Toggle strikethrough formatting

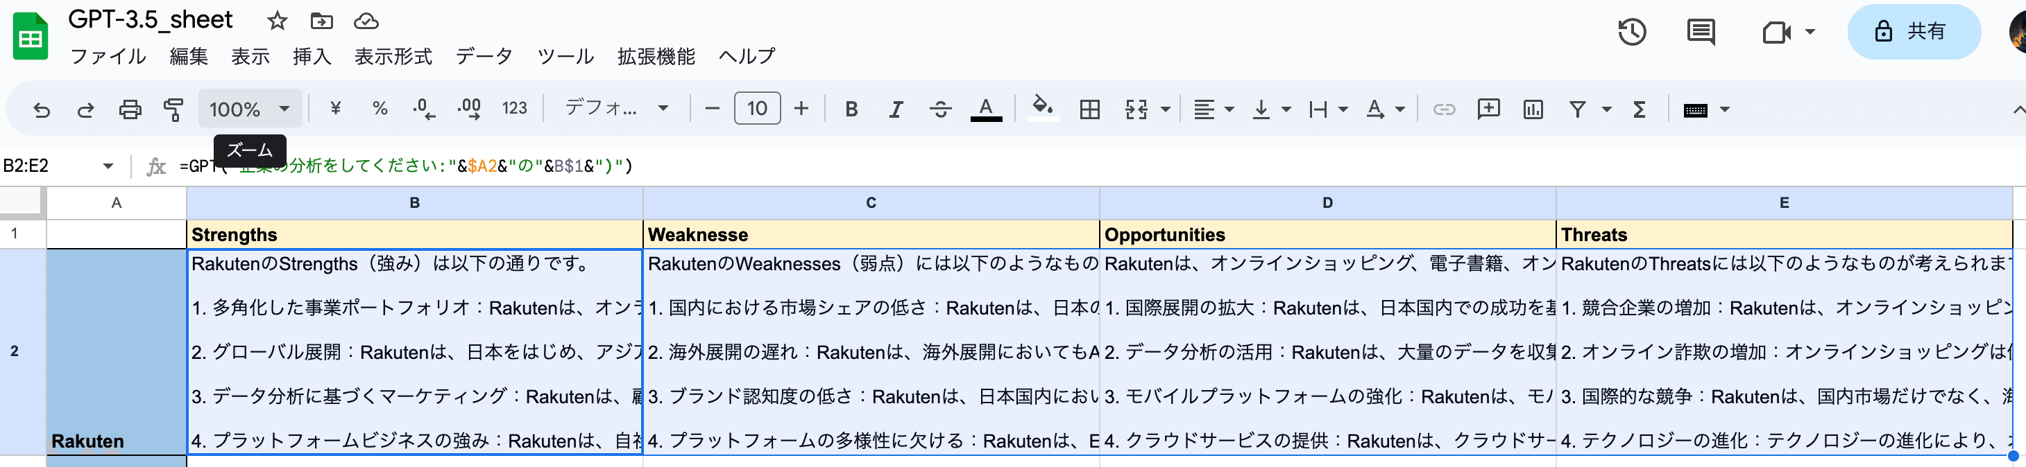(x=940, y=109)
